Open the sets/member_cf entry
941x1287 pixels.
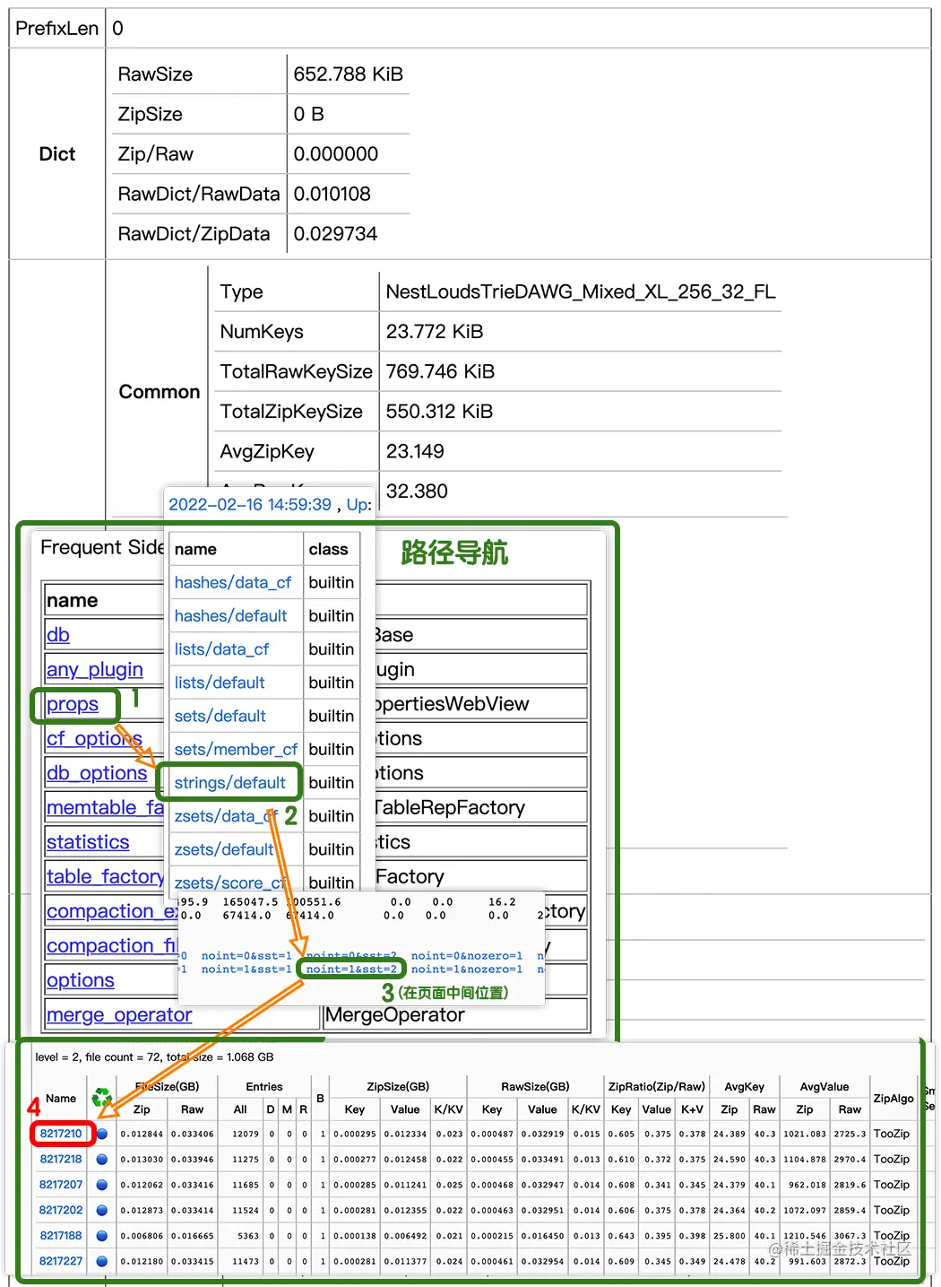point(236,749)
